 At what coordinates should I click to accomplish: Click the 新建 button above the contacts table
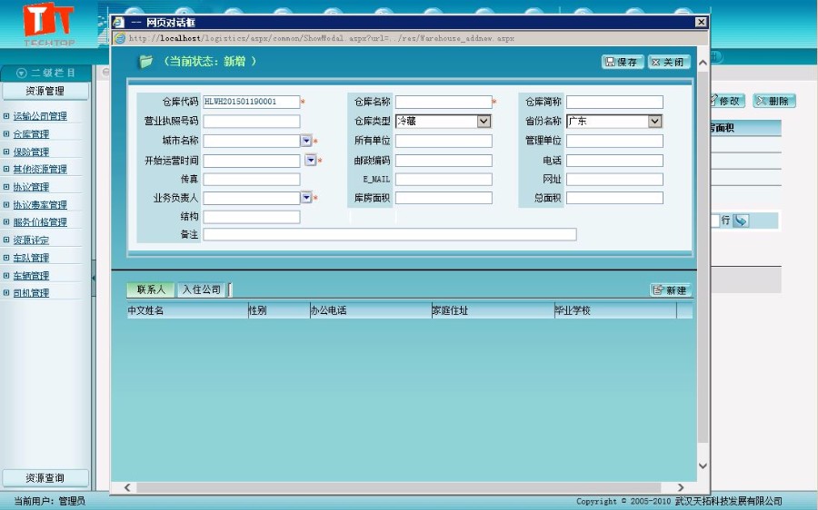[x=671, y=290]
